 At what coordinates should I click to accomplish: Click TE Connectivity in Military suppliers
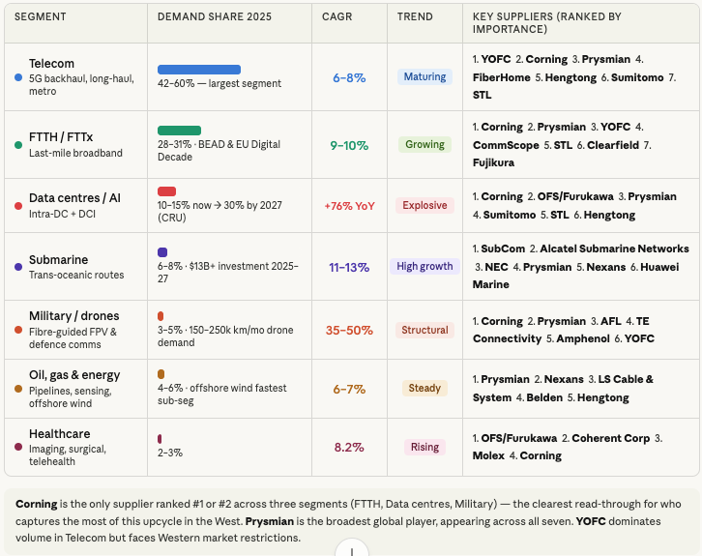(561, 330)
